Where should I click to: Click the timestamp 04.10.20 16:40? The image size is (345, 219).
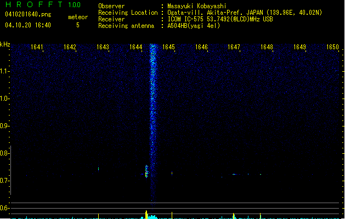point(28,25)
